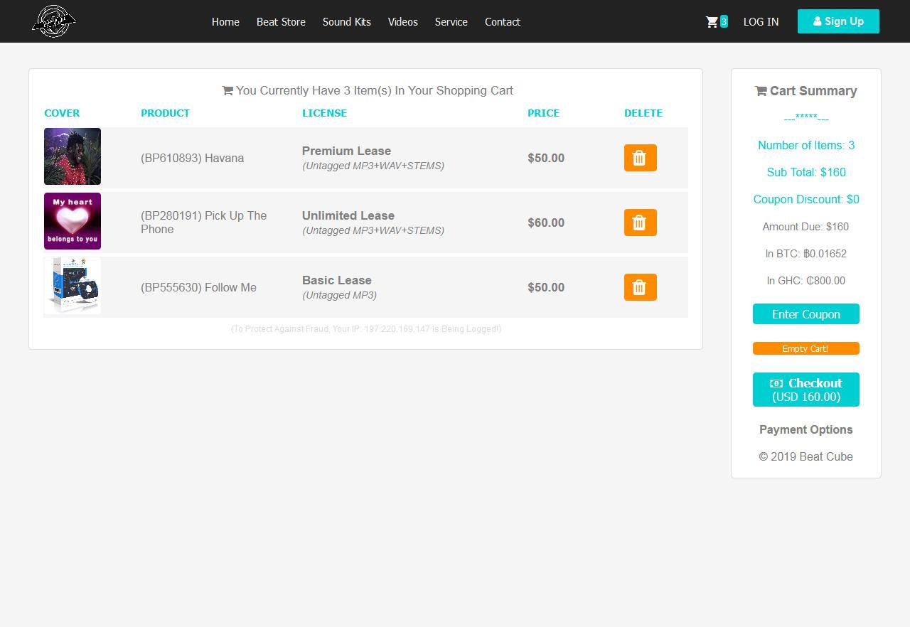Screen dimensions: 910x627
Task: Click the cart icon beside Cart Summary heading
Action: pos(760,90)
